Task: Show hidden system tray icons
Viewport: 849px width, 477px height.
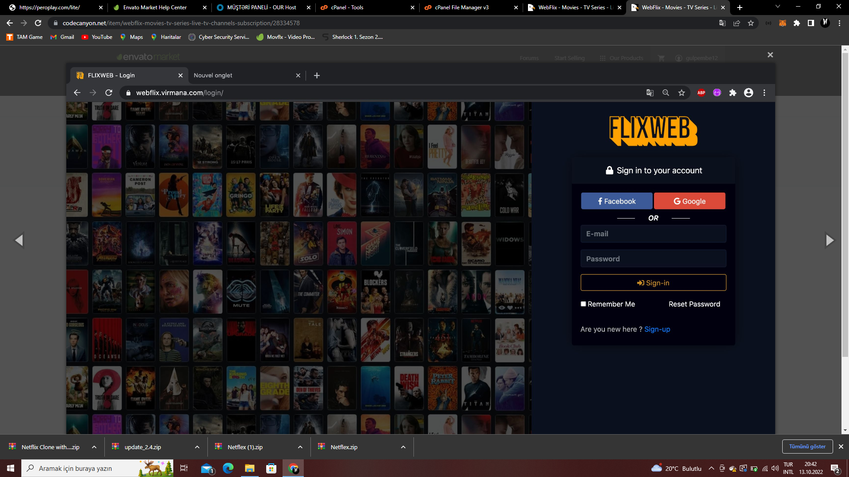Action: click(711, 468)
